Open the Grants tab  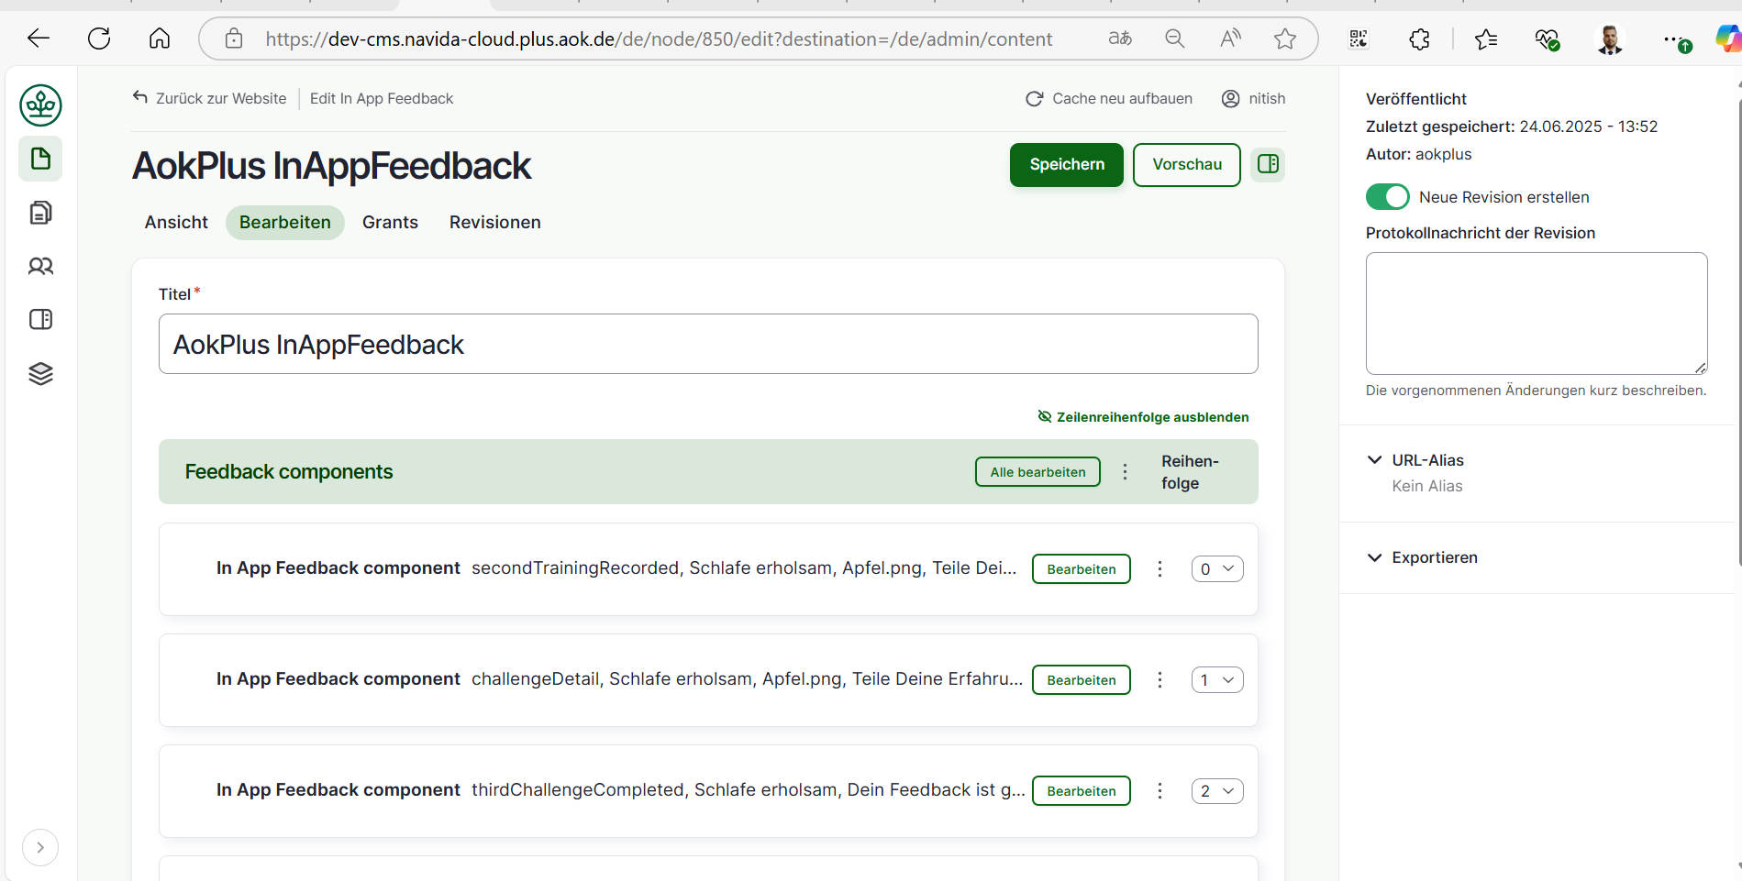[390, 223]
